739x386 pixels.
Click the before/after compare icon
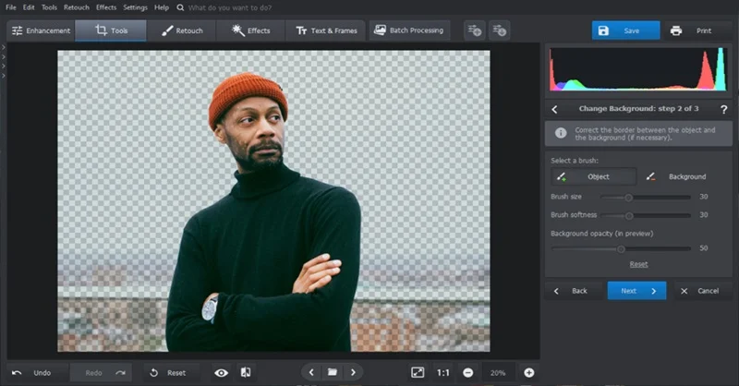pos(246,372)
